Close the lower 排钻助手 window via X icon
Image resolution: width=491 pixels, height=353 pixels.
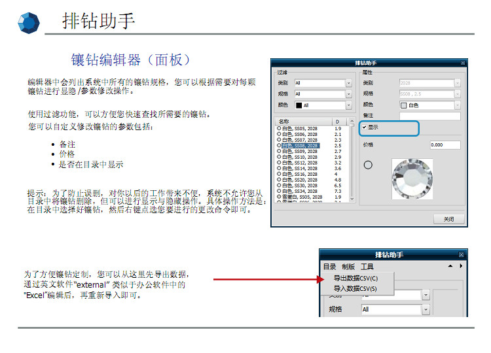coord(462,254)
